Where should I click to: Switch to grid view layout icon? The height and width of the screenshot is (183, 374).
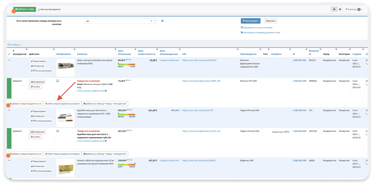coord(340,9)
